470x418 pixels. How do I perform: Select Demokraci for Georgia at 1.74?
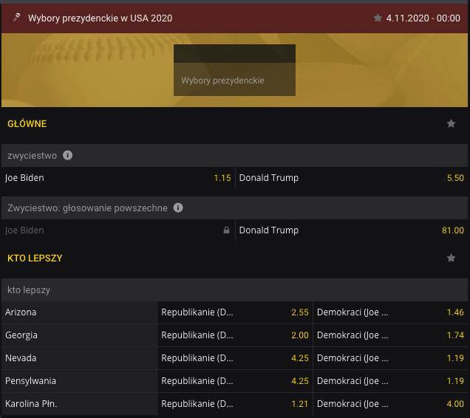click(x=390, y=335)
